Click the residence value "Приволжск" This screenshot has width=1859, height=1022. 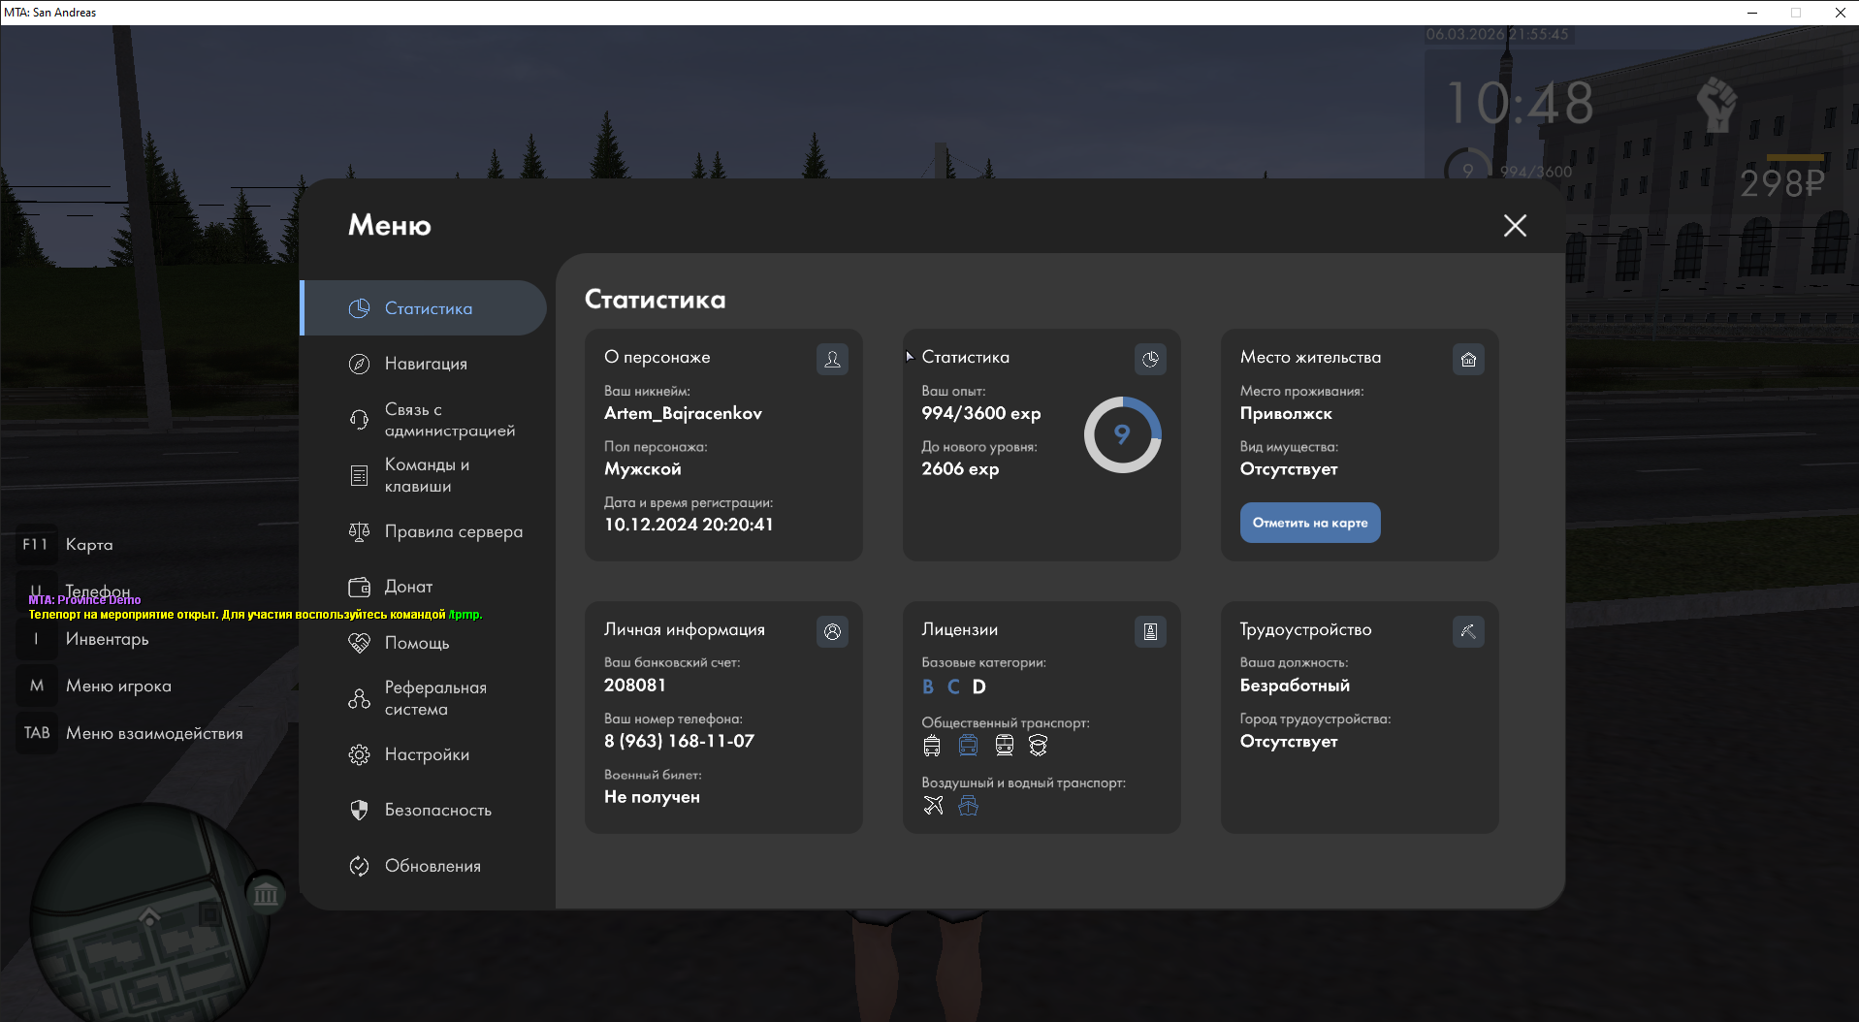click(x=1286, y=414)
